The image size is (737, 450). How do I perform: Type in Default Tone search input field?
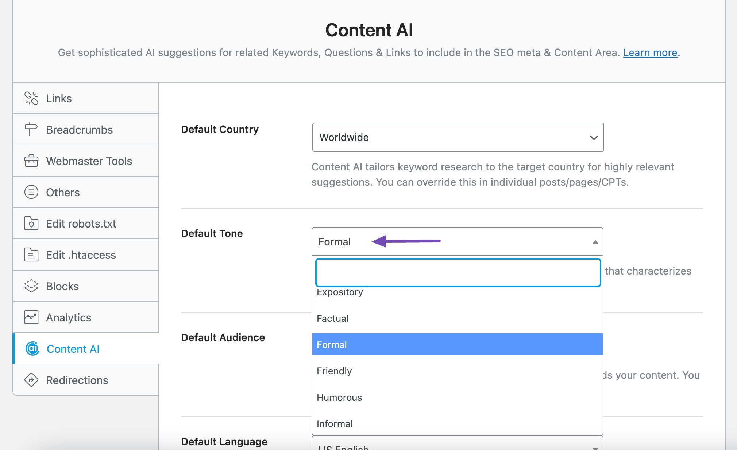pos(457,272)
